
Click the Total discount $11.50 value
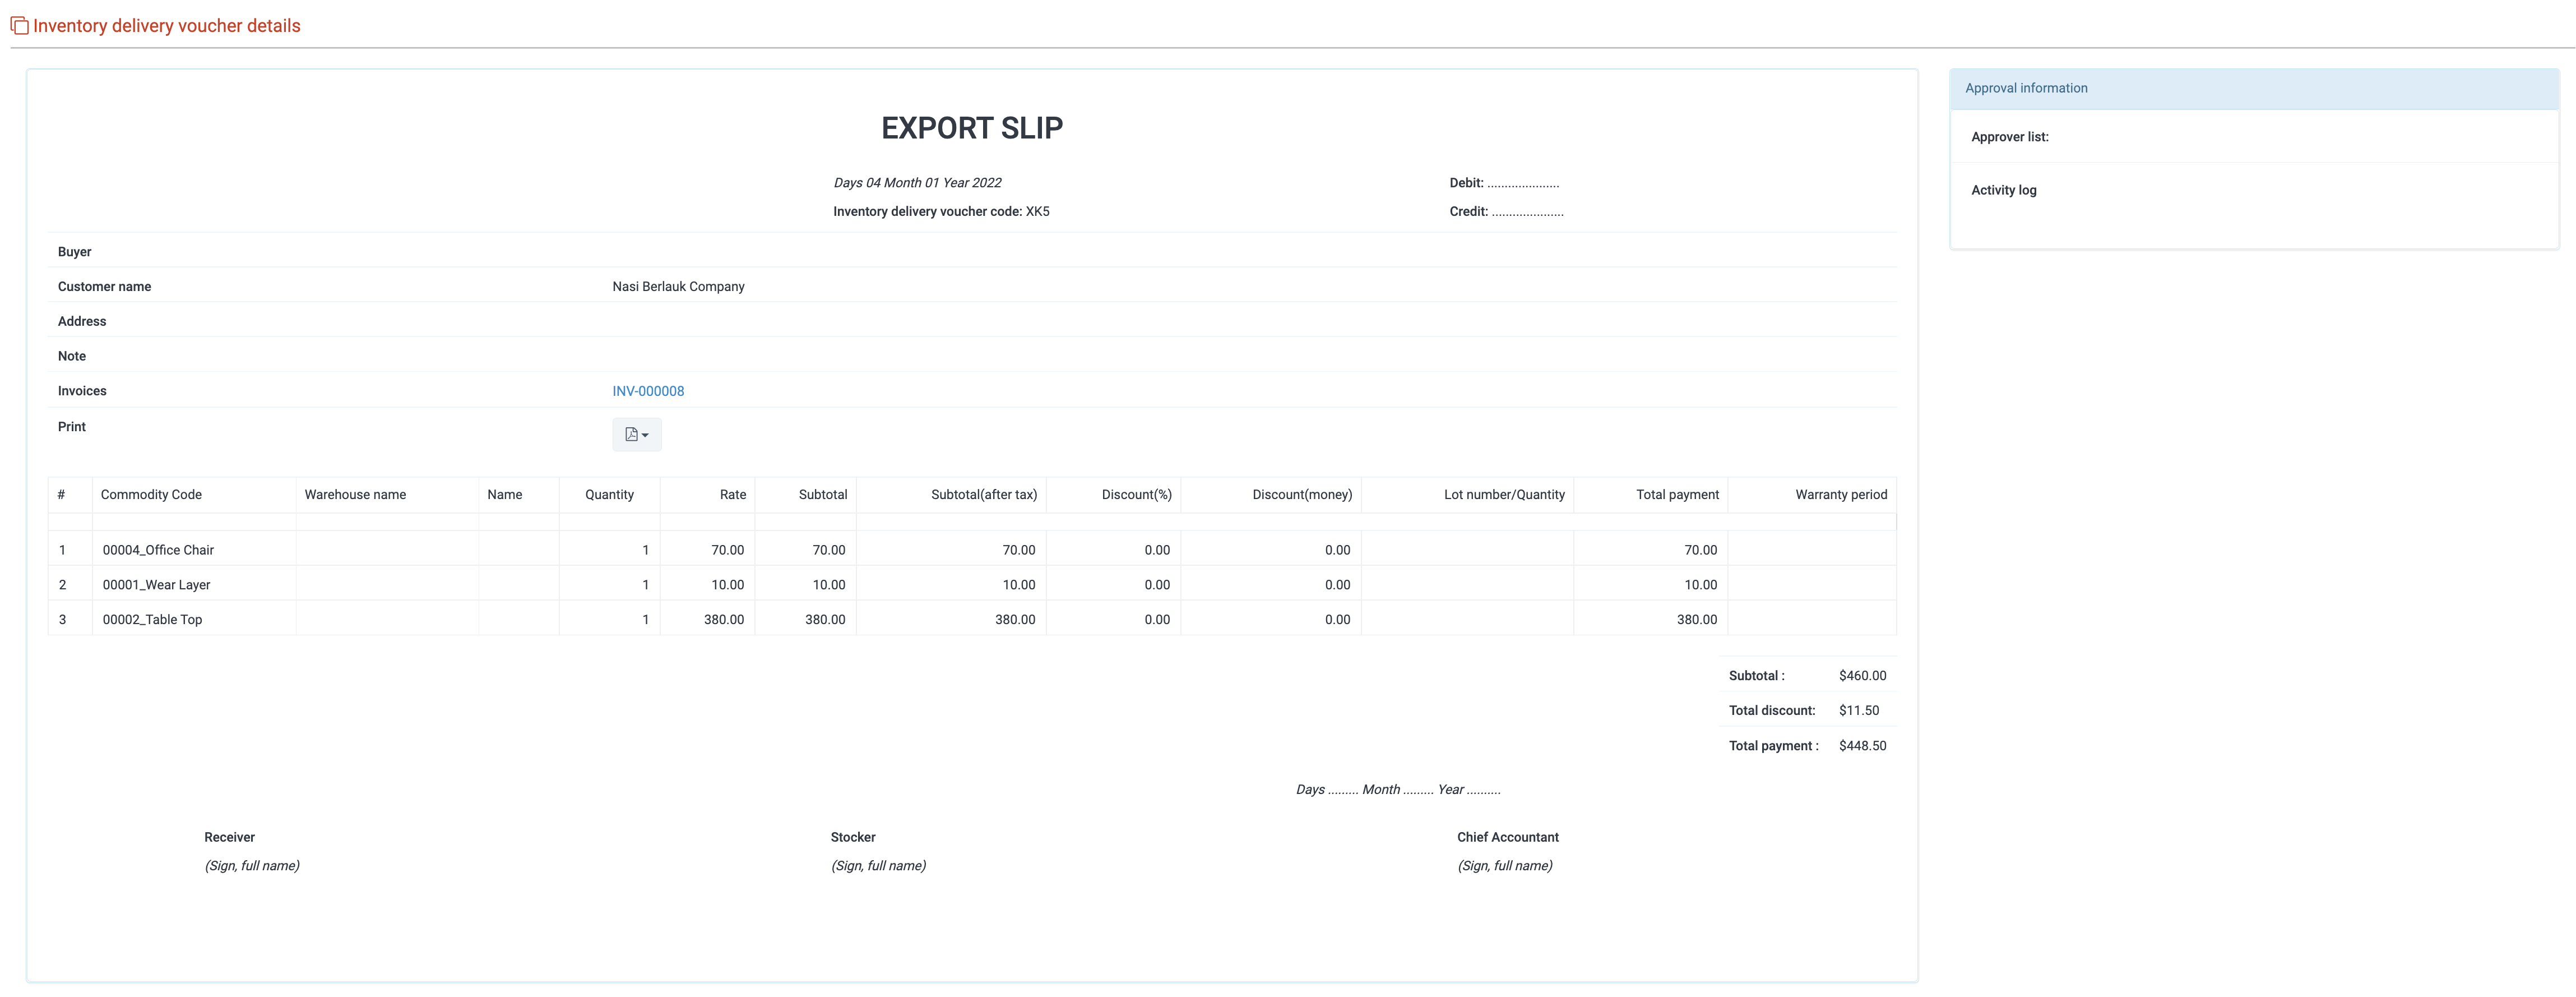1858,711
